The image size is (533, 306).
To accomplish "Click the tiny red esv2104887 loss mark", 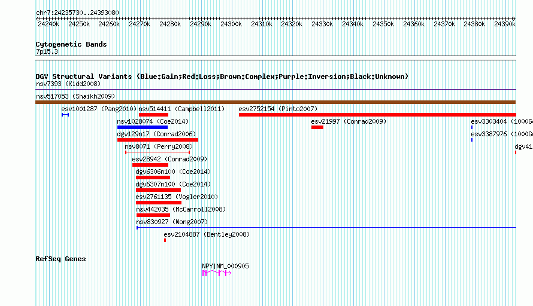I will point(165,240).
